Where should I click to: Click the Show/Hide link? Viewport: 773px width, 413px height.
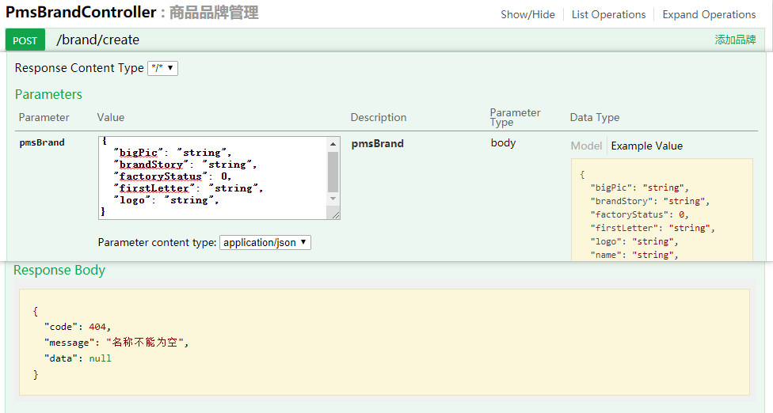(527, 14)
